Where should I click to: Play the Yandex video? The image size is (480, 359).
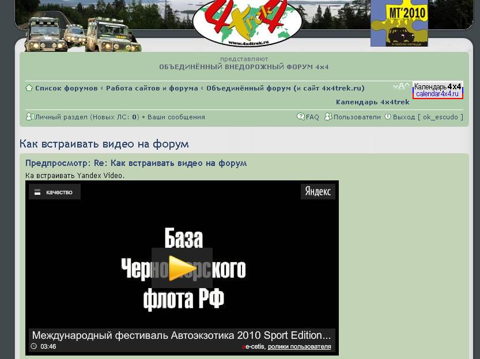tap(182, 268)
